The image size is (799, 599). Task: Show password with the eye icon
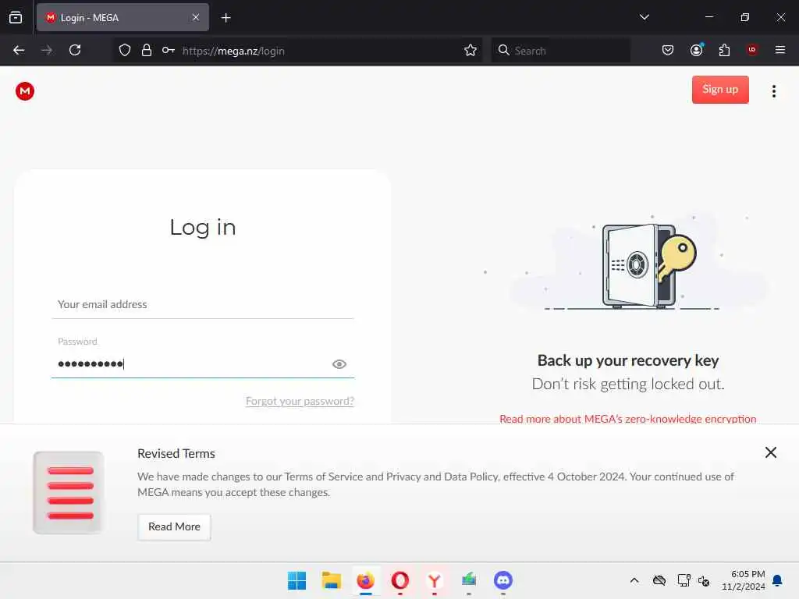coord(339,363)
